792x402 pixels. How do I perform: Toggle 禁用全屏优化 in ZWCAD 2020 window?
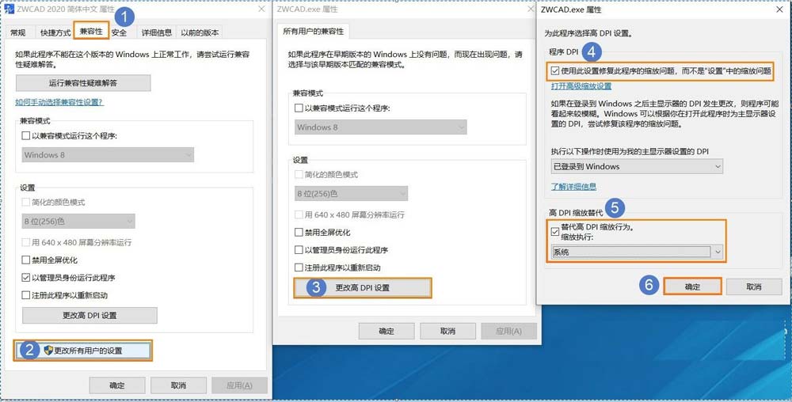tap(26, 260)
